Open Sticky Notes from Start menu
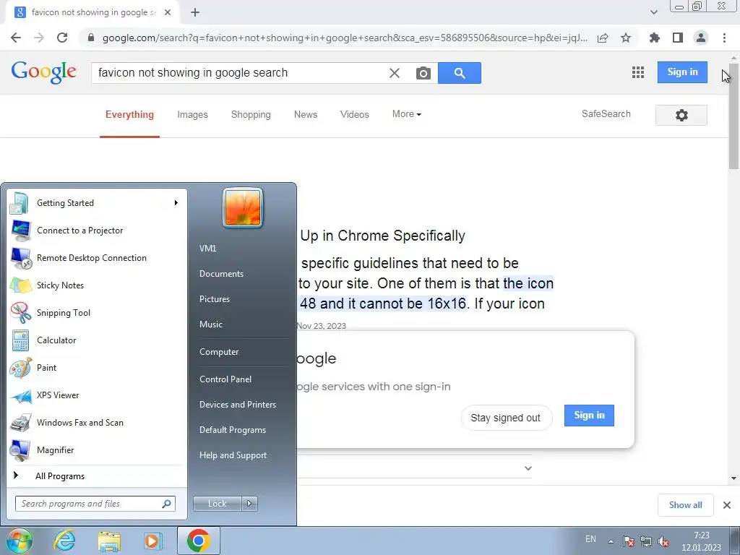 97,285
